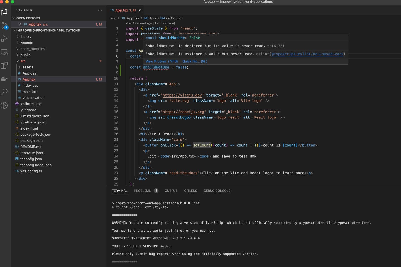Open the Docker sidebar panel
The height and width of the screenshot is (267, 401).
coord(4,79)
